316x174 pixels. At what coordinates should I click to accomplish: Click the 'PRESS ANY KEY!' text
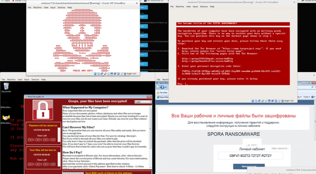83,71
